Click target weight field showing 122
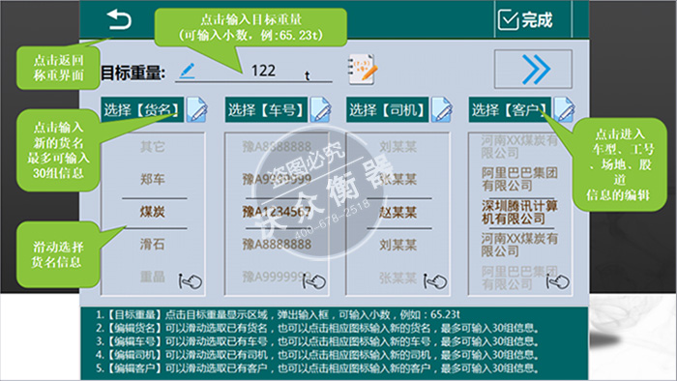Viewport: 677px width, 381px height. (253, 72)
